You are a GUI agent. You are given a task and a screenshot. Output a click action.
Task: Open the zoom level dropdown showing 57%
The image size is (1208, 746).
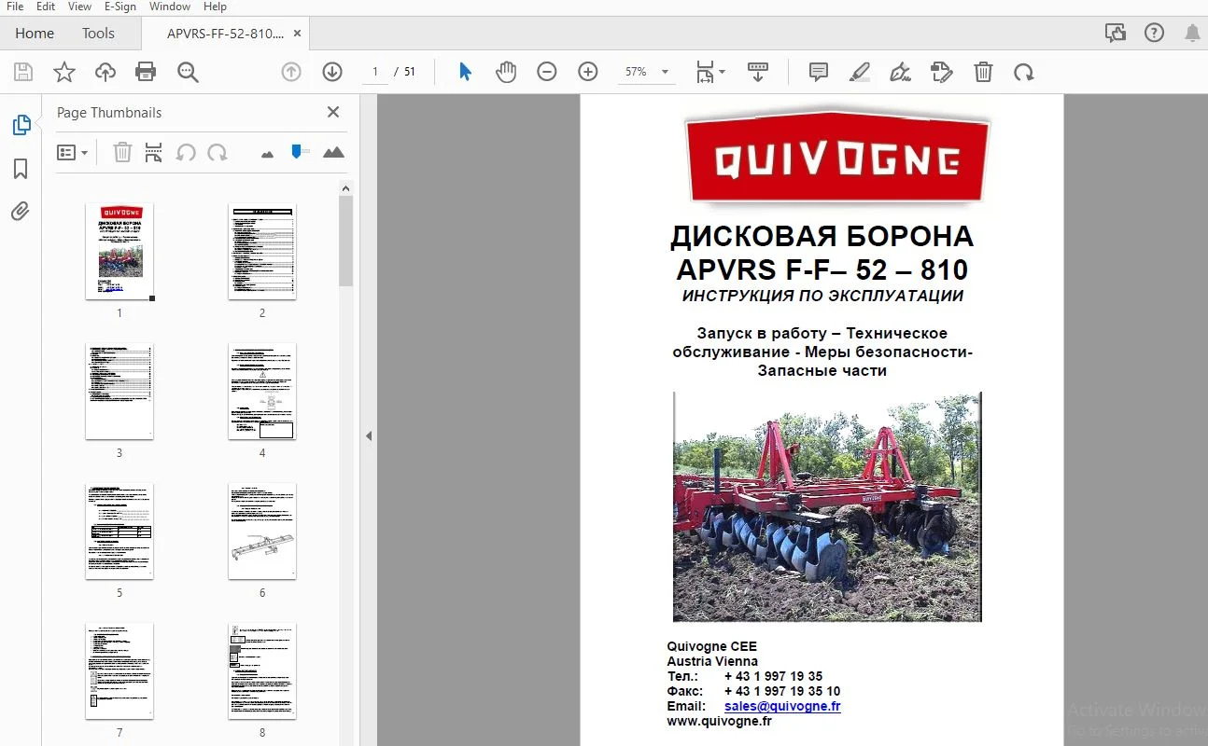647,72
